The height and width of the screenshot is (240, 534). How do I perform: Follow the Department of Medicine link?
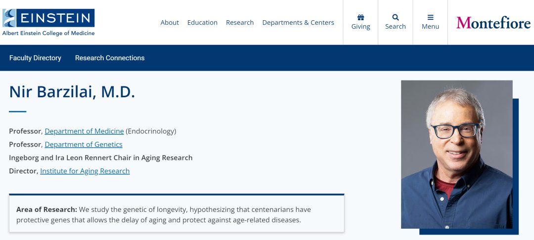click(84, 131)
